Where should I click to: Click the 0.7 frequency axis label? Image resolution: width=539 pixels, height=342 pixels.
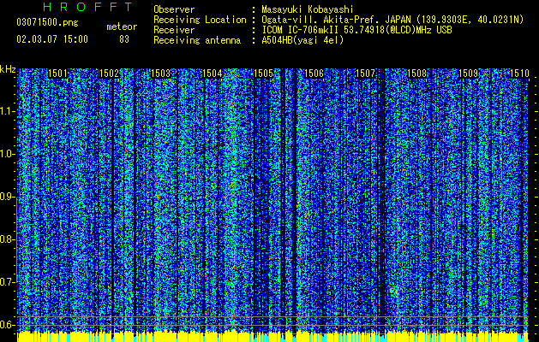[x=7, y=282]
